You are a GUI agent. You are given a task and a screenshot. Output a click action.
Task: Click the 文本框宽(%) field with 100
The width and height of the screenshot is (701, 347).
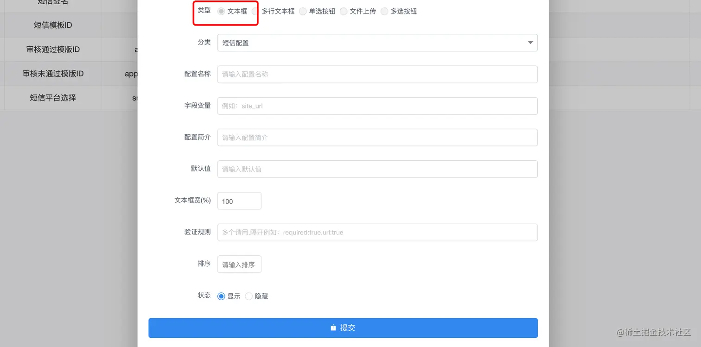[x=239, y=201]
